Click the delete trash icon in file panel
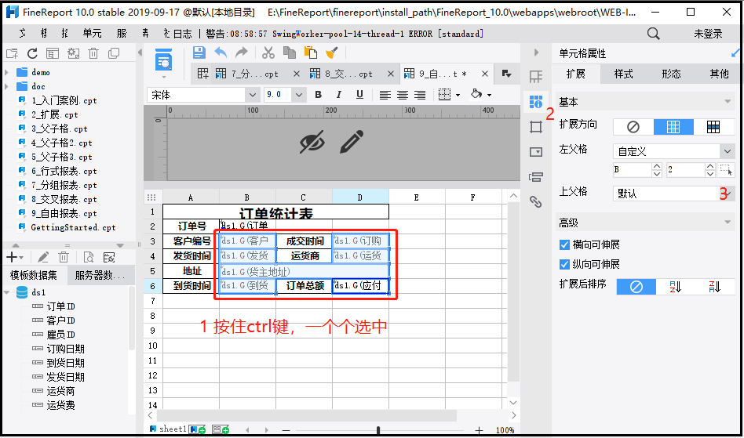The height and width of the screenshot is (438, 744). pyautogui.click(x=93, y=53)
